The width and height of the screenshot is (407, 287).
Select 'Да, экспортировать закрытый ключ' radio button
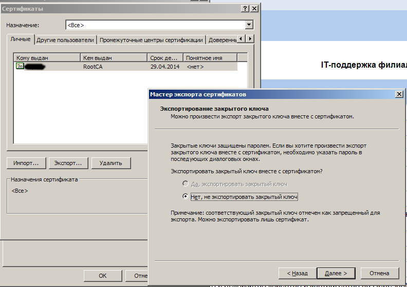(x=186, y=183)
